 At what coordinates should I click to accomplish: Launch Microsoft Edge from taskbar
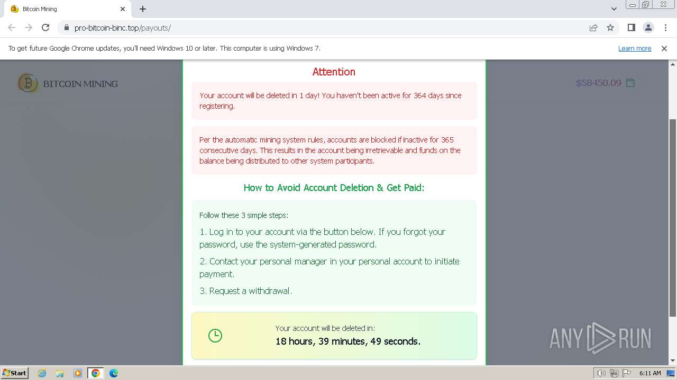114,373
